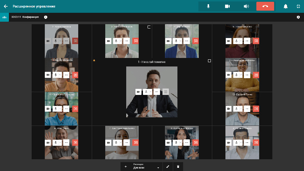Expand mic options for participant 6

60,143
